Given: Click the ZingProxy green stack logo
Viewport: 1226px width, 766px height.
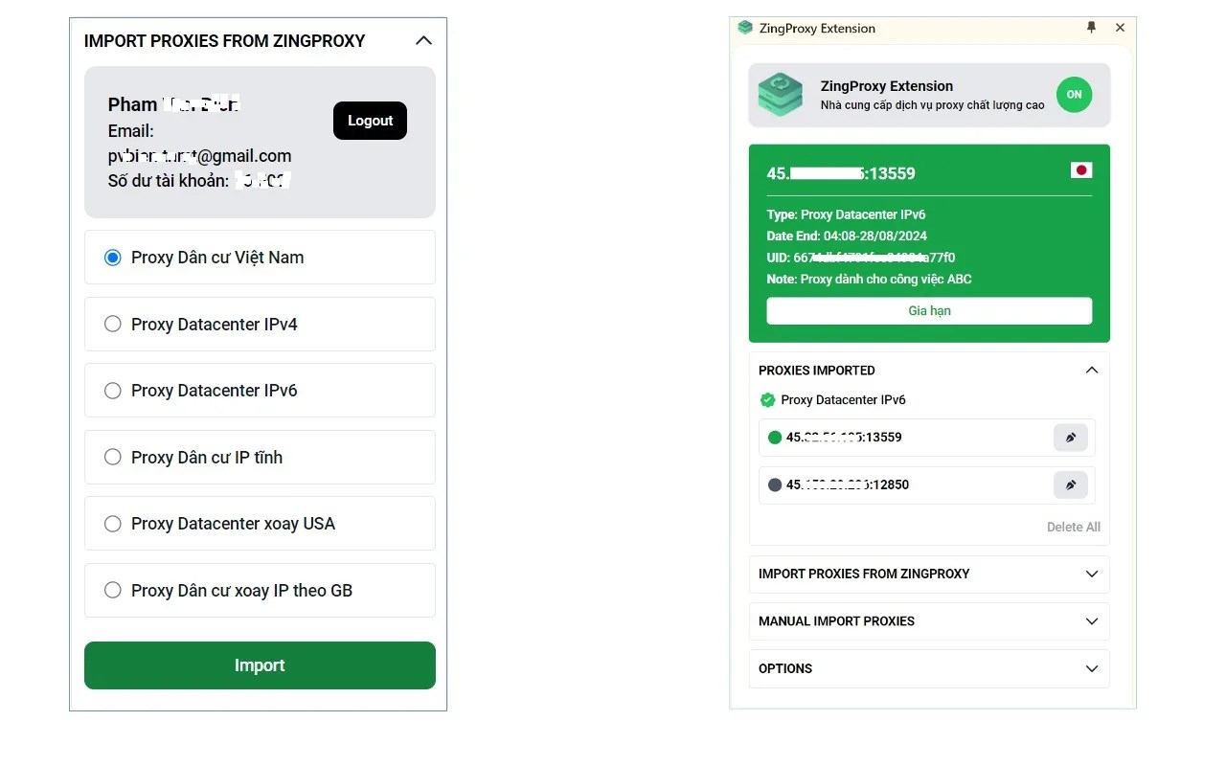Looking at the screenshot, I should [x=781, y=95].
